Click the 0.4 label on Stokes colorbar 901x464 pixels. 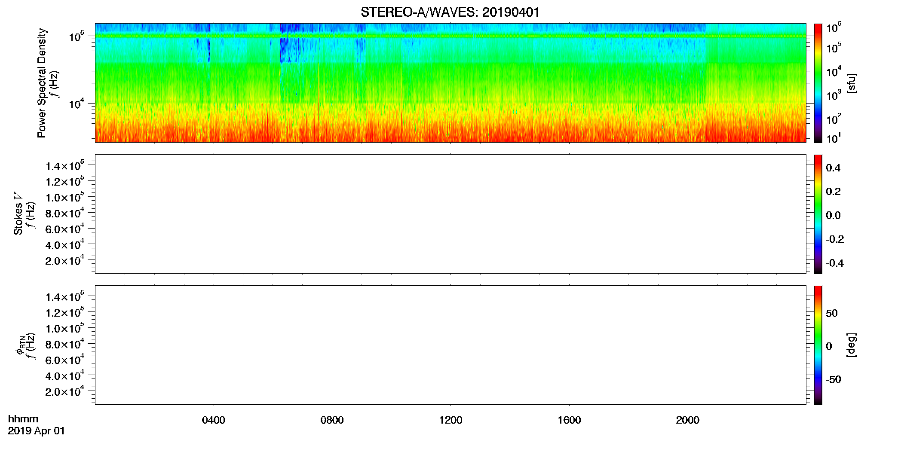[833, 168]
